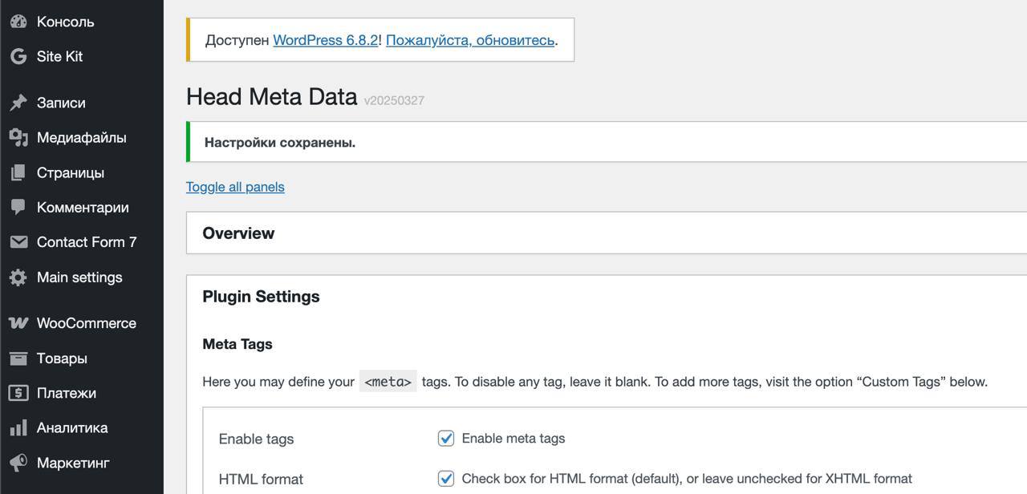Click the Аналитика bar chart icon
This screenshot has height=494, width=1027.
(18, 428)
